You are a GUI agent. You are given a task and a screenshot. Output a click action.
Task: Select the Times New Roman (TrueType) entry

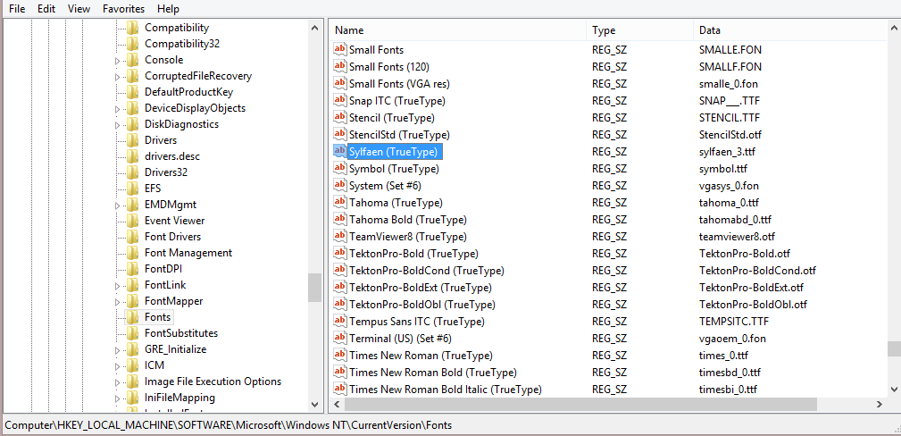421,355
